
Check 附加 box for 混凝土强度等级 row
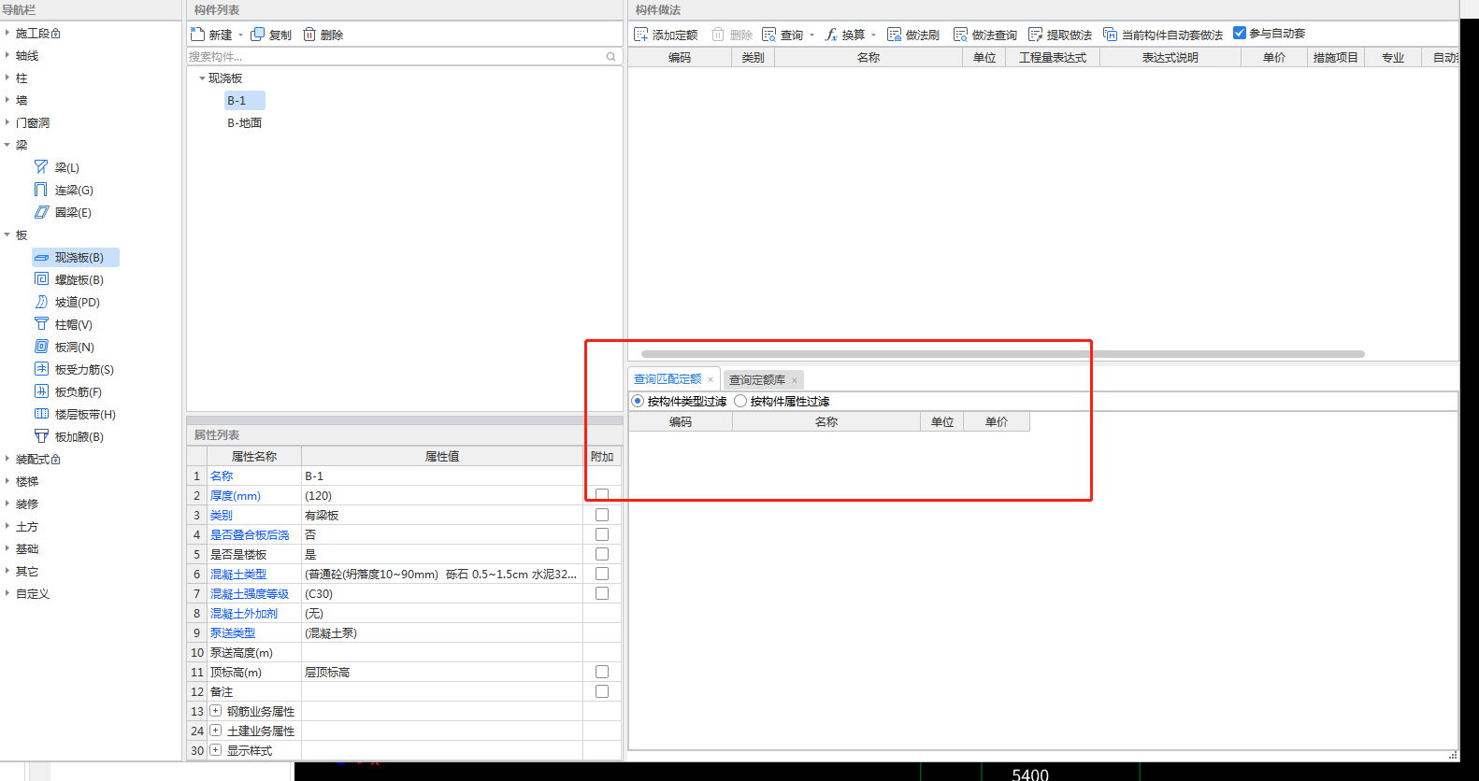tap(602, 593)
